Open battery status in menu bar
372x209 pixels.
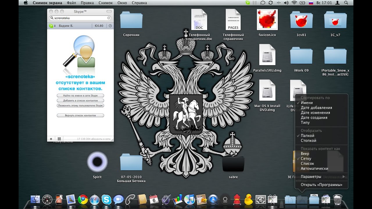(303, 3)
